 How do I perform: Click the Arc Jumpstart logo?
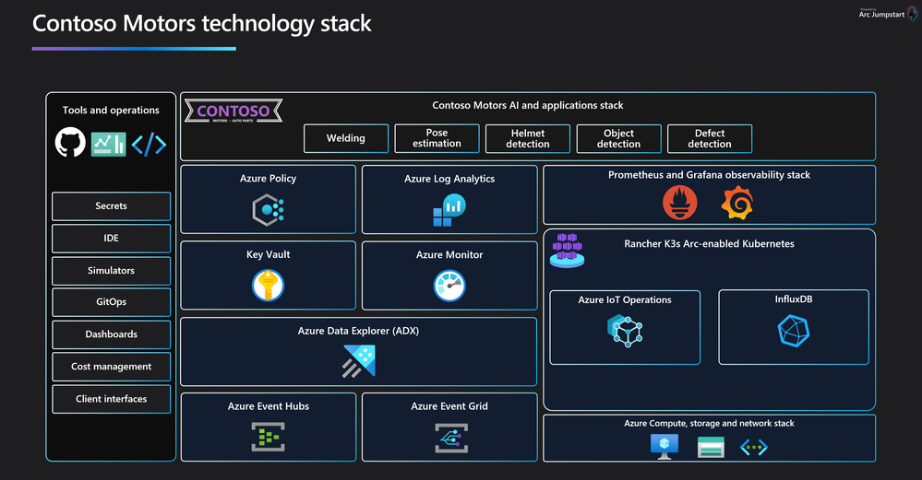[888, 14]
